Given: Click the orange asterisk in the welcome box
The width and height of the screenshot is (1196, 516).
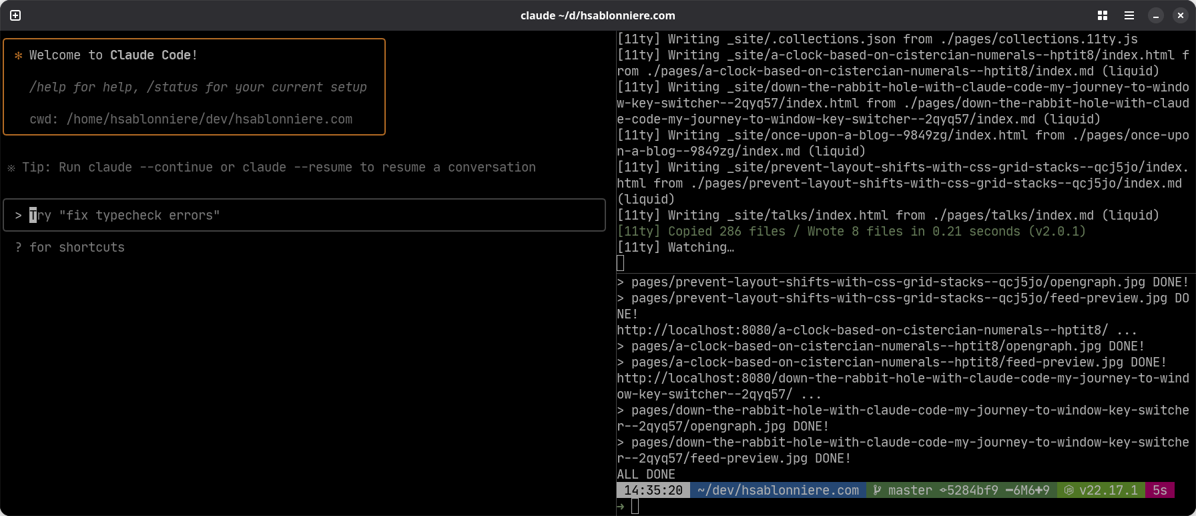Looking at the screenshot, I should tap(19, 55).
